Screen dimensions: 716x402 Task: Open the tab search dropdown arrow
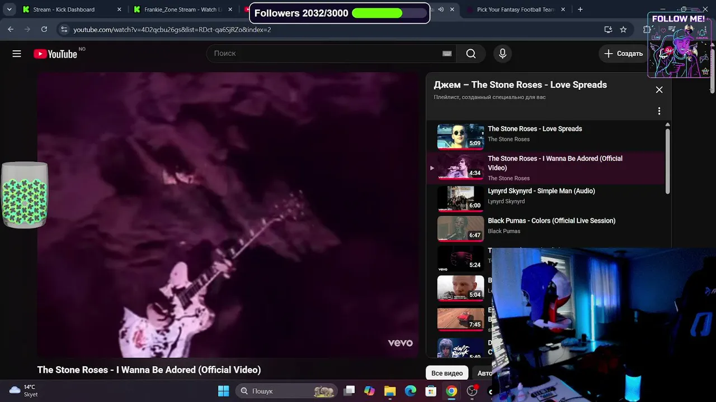coord(9,9)
